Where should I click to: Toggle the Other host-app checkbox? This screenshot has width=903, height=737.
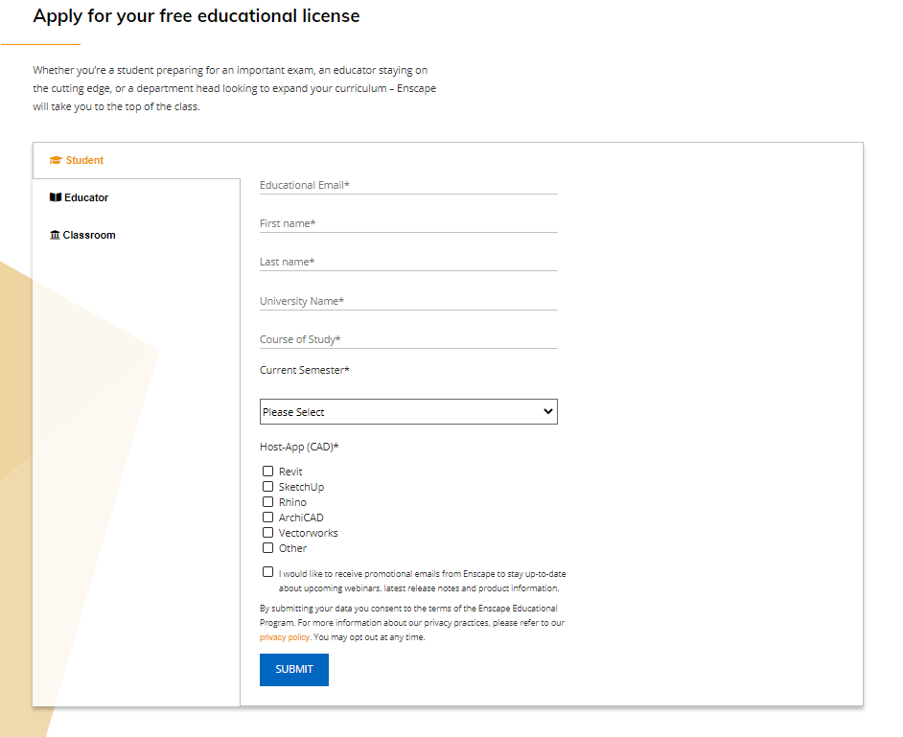click(x=268, y=548)
